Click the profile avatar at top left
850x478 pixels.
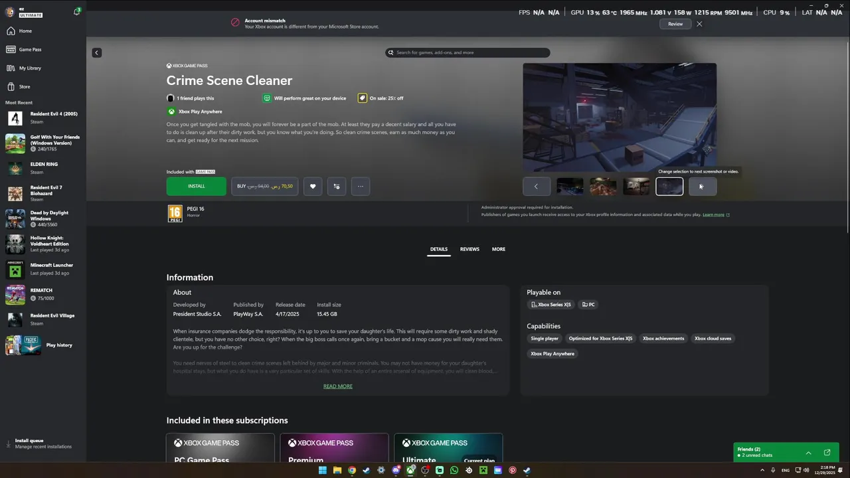click(10, 12)
